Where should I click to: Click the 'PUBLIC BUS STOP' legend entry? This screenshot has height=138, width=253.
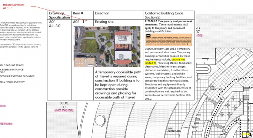(x=13, y=82)
